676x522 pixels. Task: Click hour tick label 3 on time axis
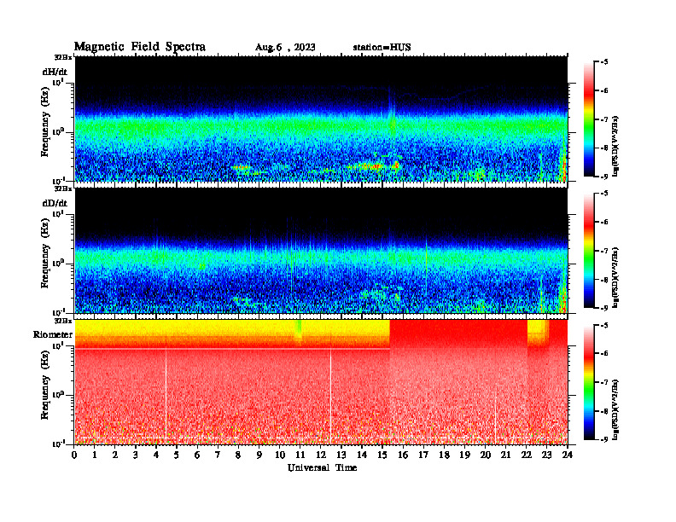[x=136, y=455]
